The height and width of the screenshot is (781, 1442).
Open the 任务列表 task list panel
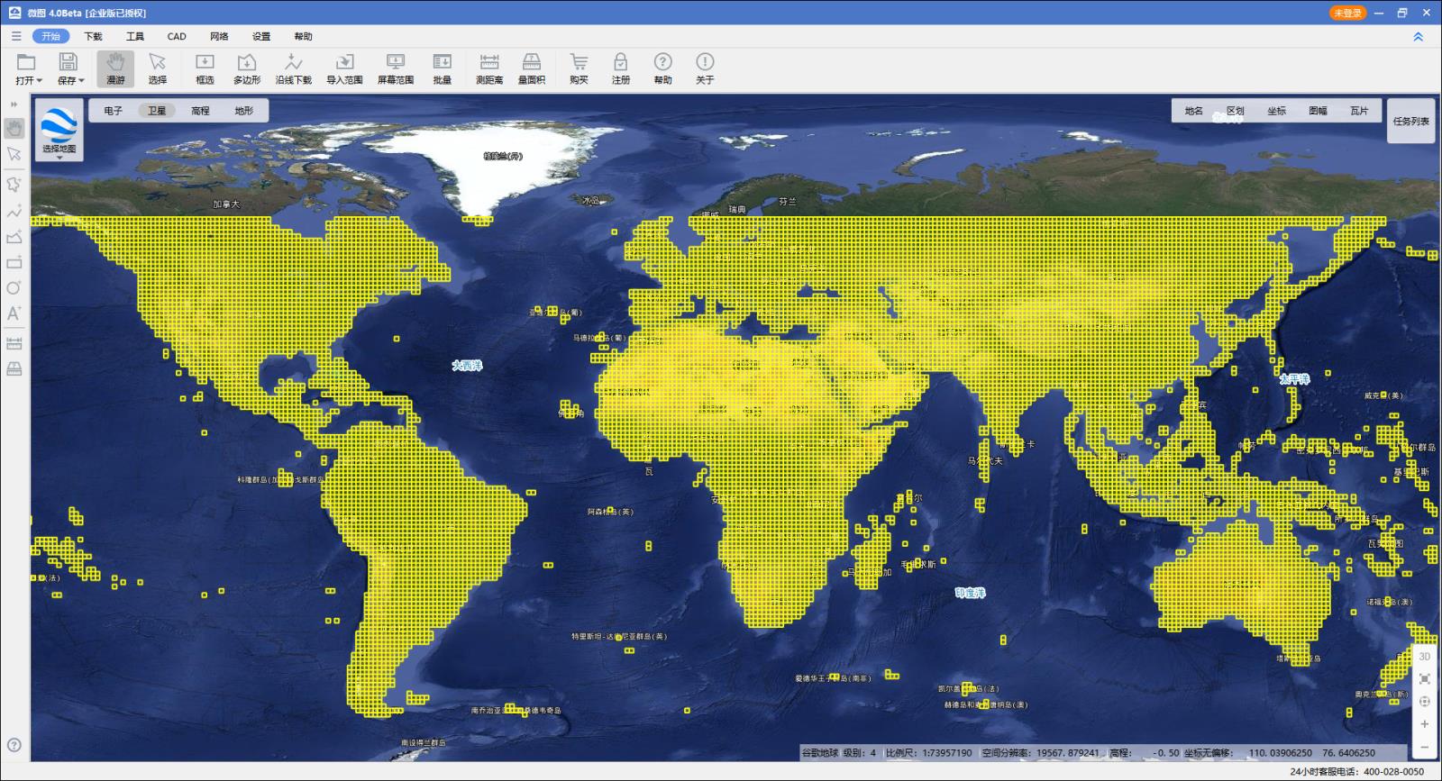(1410, 121)
